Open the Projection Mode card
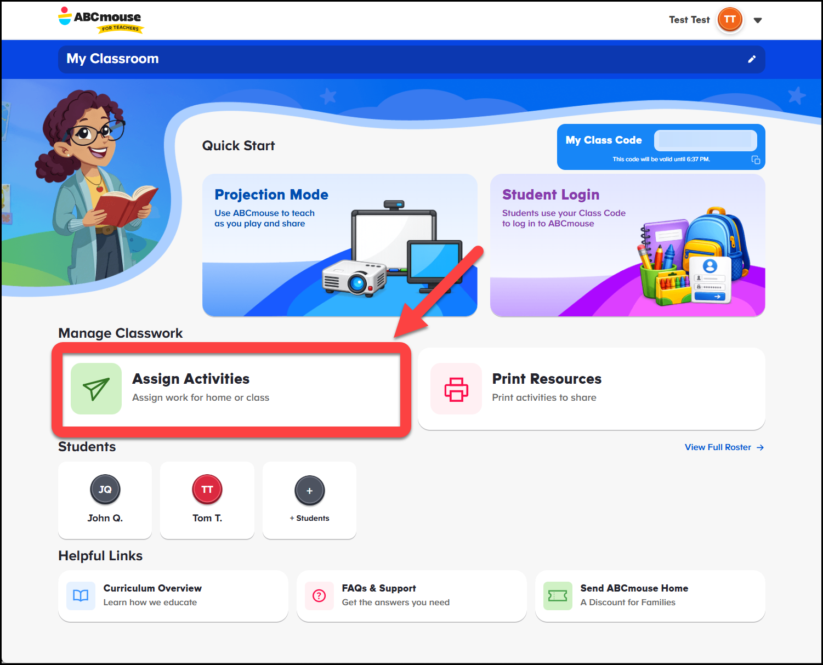This screenshot has width=823, height=665. click(x=340, y=245)
